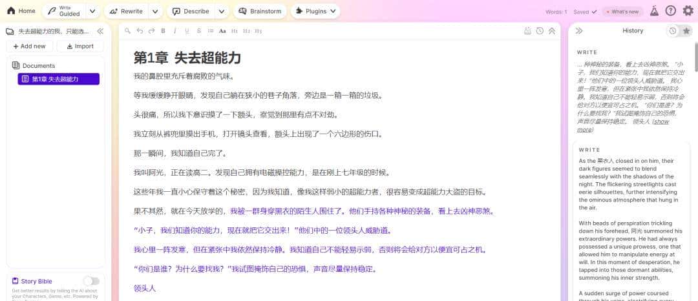Image resolution: width=698 pixels, height=301 pixels.
Task: Undo the last edit
Action: pos(140,30)
